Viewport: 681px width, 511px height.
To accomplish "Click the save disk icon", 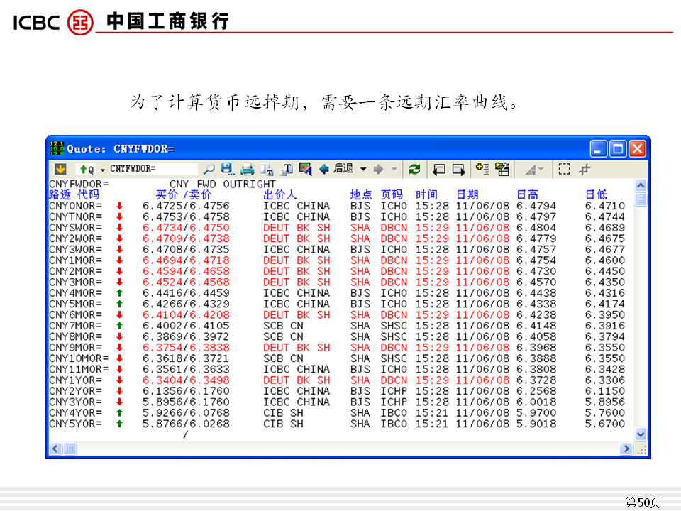I will [228, 170].
